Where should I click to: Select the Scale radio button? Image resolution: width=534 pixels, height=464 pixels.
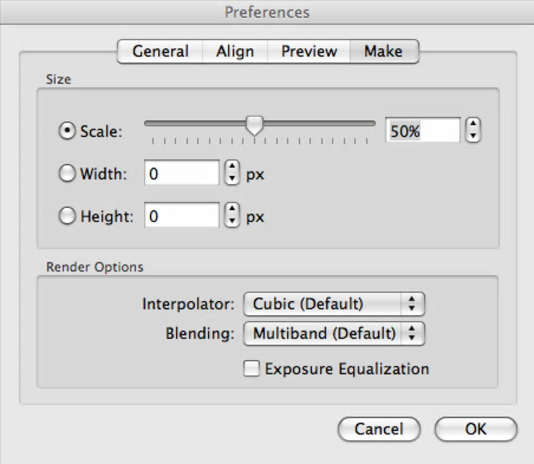click(x=66, y=131)
